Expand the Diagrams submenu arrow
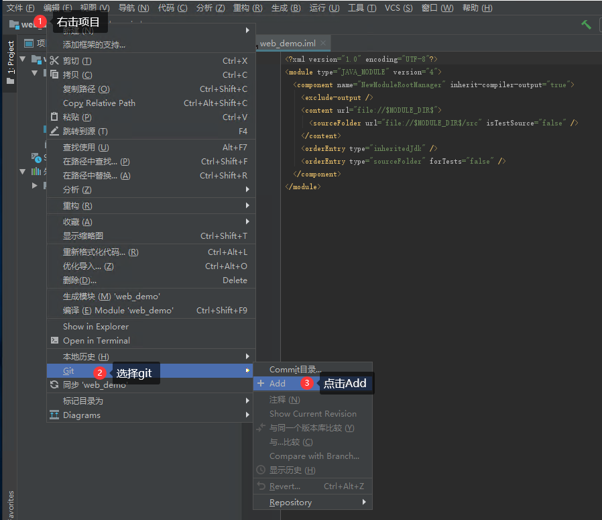Viewport: 602px width, 520px height. [x=247, y=415]
